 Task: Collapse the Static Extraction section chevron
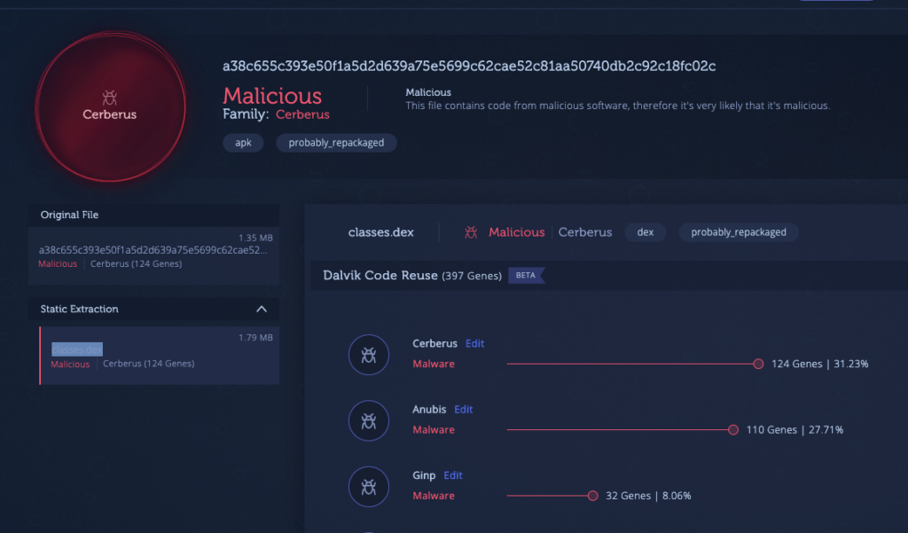[x=262, y=309]
